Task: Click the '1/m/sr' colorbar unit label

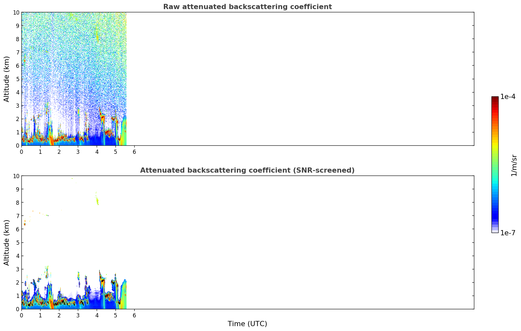Action: (x=514, y=165)
